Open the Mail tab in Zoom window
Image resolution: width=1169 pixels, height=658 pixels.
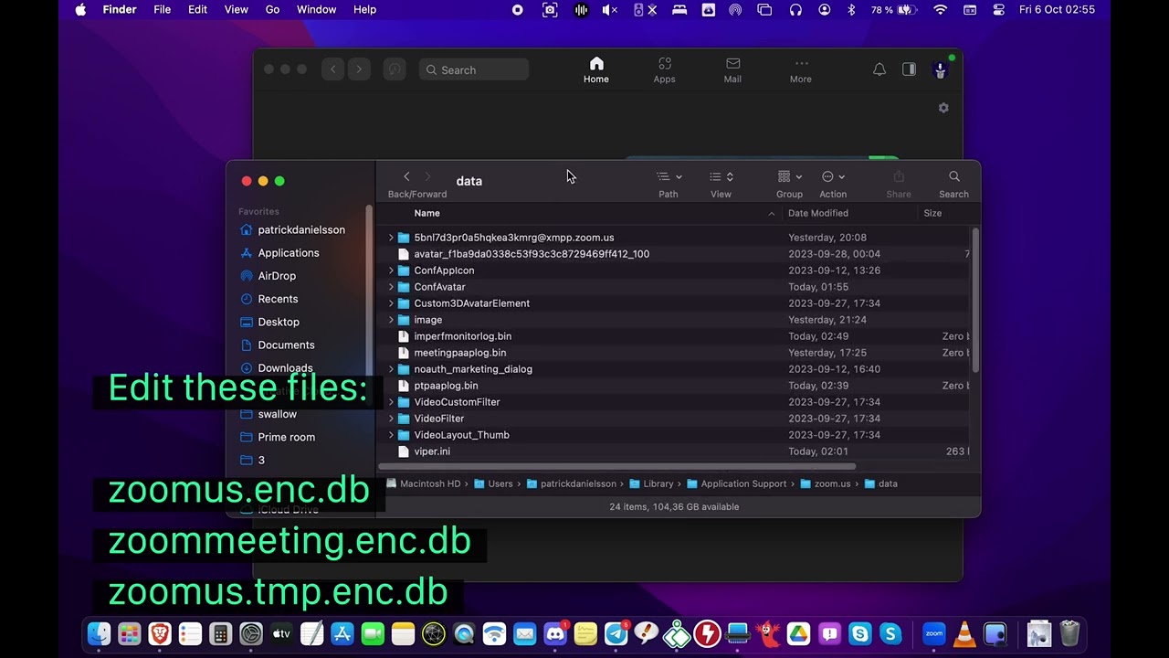coord(732,70)
